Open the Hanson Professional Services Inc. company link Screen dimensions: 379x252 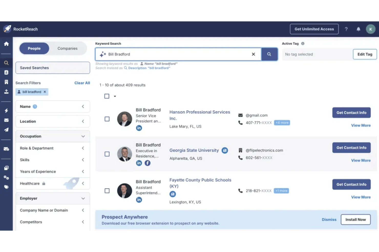(x=200, y=115)
